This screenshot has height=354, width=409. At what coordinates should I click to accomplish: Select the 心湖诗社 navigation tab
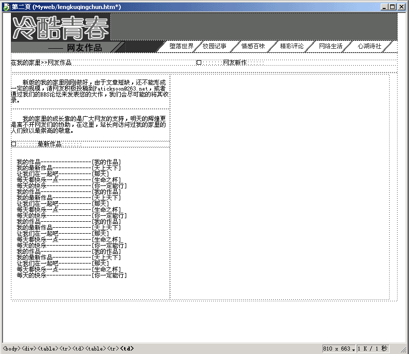point(369,46)
